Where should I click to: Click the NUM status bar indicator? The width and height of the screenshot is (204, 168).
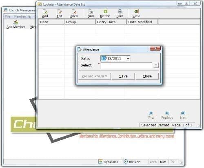[x=163, y=162]
